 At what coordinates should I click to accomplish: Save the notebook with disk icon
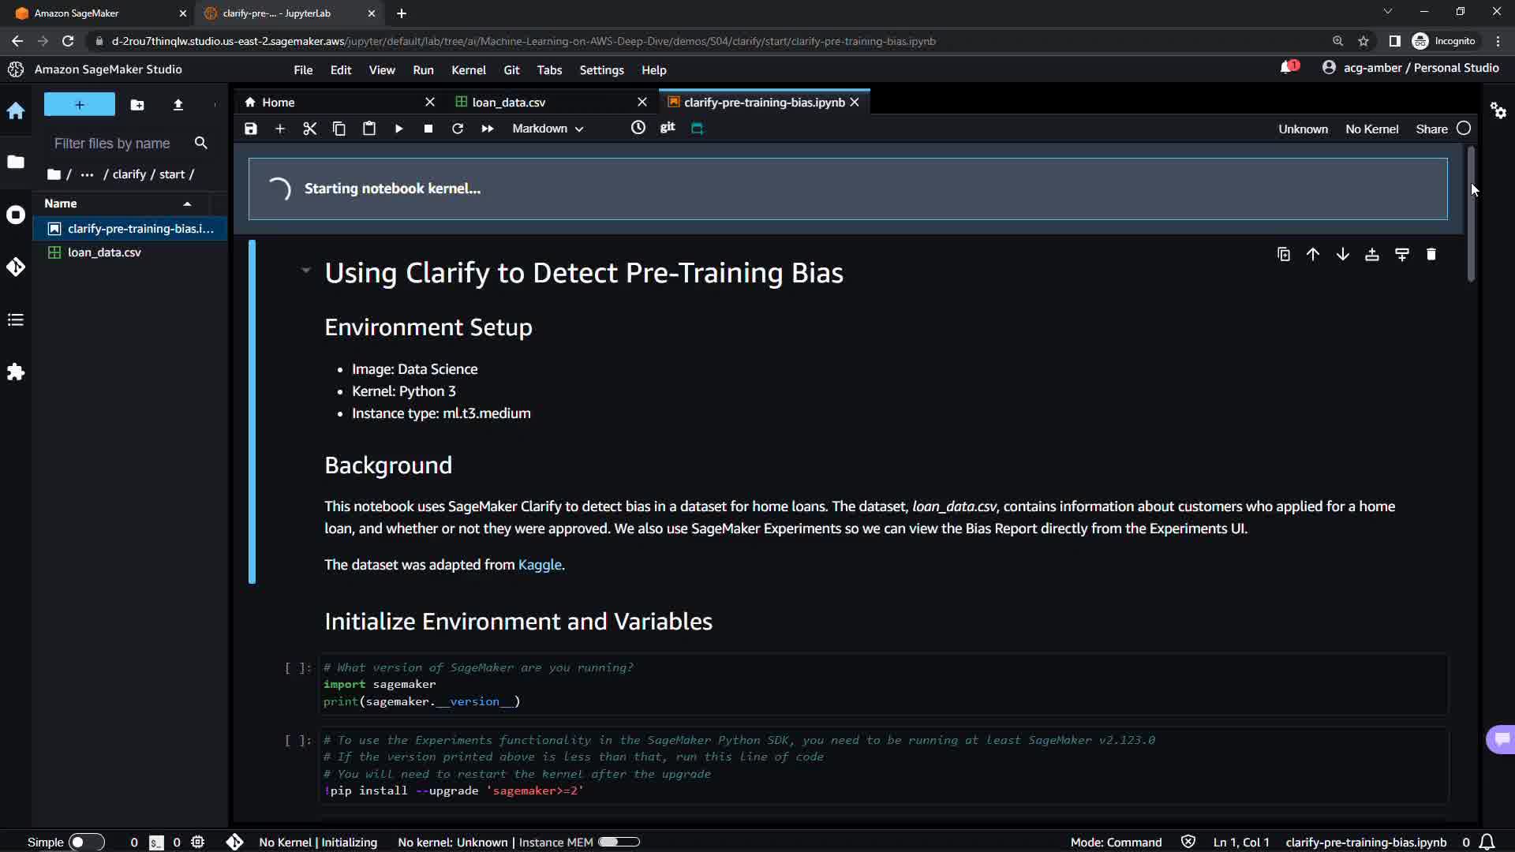tap(251, 129)
